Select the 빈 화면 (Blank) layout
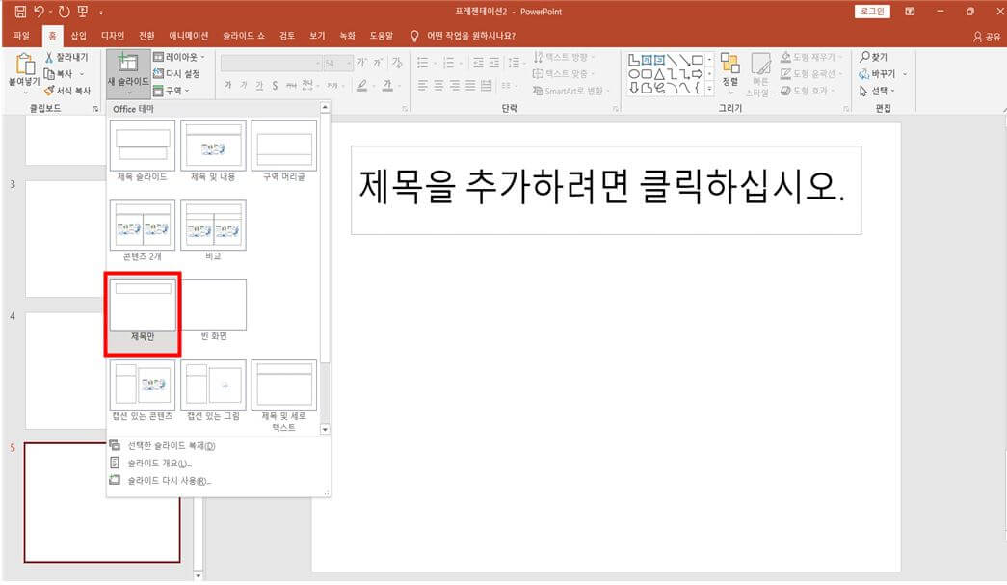 tap(213, 303)
